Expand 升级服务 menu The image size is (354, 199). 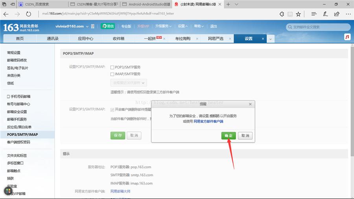coord(163,26)
